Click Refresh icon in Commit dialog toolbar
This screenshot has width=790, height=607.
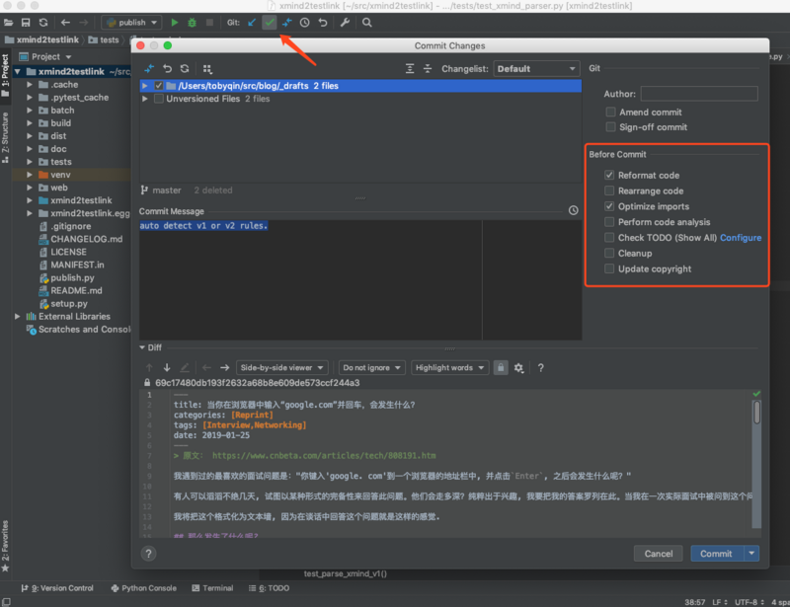pos(185,68)
